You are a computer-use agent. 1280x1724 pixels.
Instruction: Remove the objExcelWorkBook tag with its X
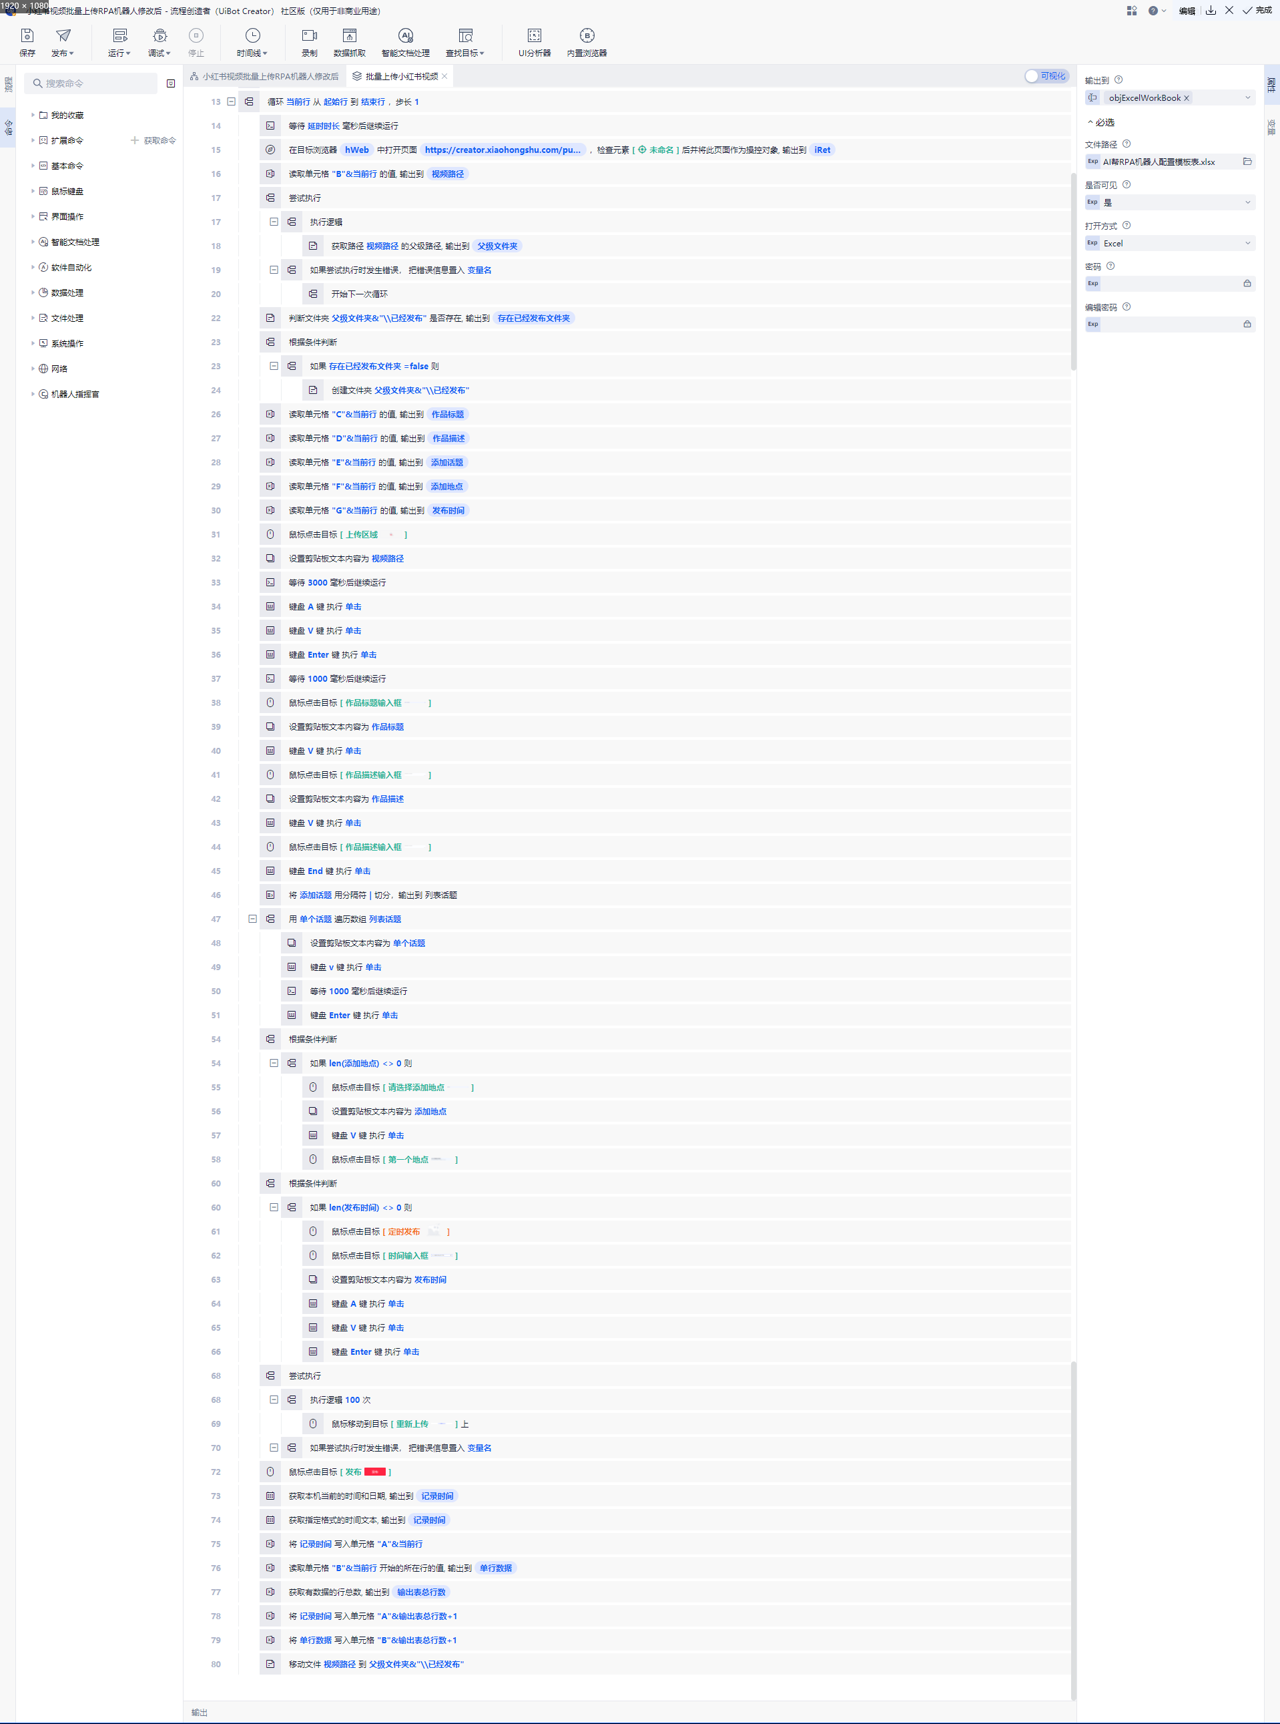(1187, 97)
